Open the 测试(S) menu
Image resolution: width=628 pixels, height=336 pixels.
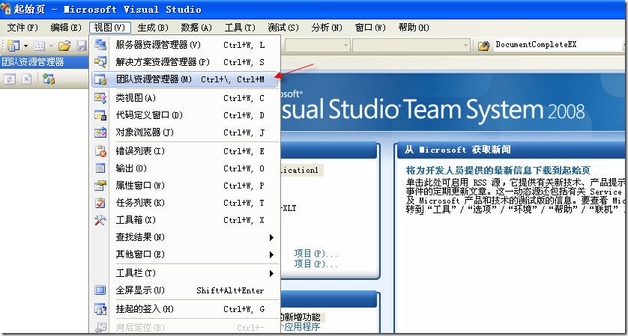[x=283, y=28]
